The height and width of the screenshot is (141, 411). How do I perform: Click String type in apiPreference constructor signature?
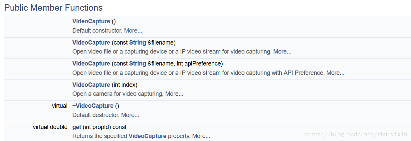click(x=137, y=64)
